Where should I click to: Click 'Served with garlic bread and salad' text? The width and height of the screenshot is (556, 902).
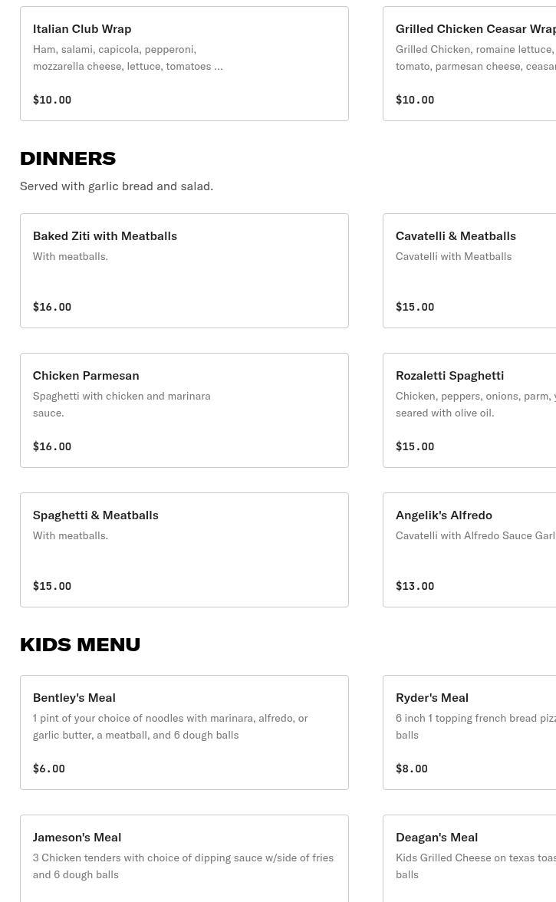[x=117, y=186]
